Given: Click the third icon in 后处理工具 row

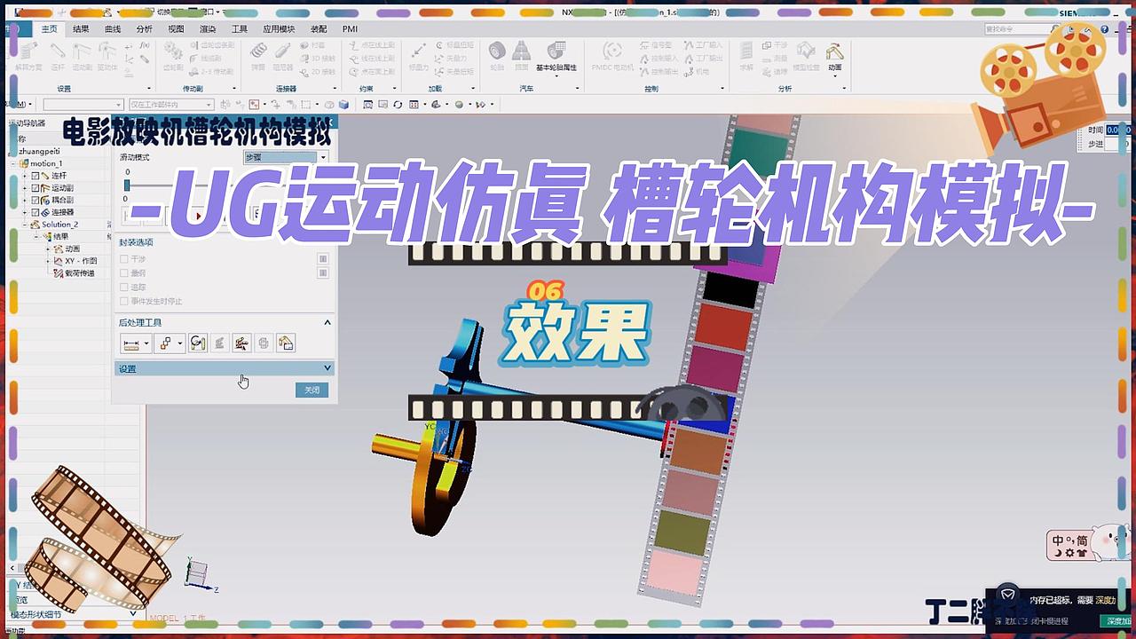Looking at the screenshot, I should pos(197,343).
